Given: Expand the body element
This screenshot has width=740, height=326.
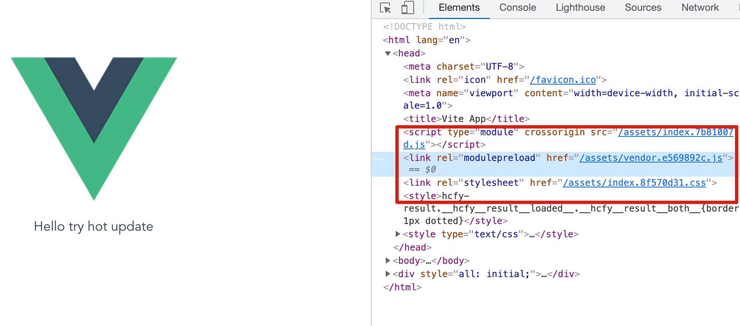Looking at the screenshot, I should coord(387,261).
